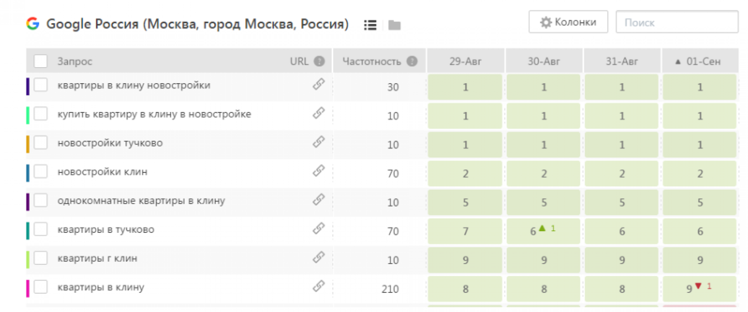This screenshot has height=312, width=748.
Task: Sort table by Запрос column header
Action: tap(75, 61)
